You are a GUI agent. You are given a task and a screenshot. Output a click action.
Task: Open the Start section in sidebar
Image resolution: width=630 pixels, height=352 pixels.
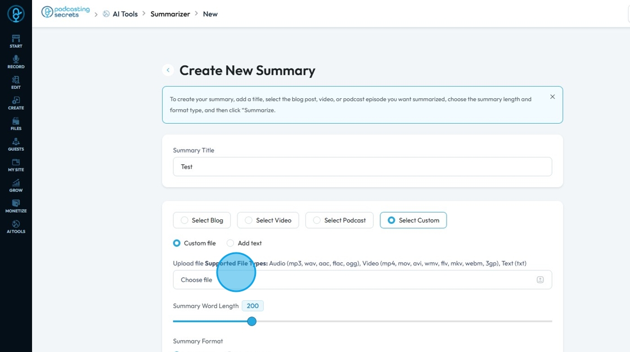point(16,41)
